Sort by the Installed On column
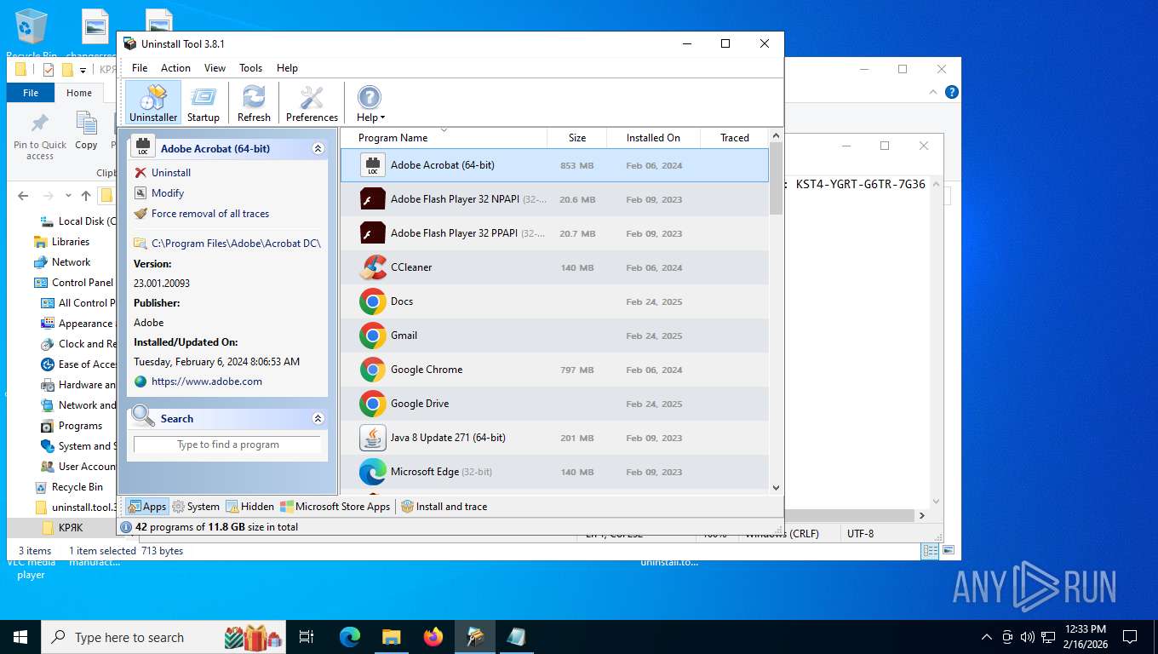 (653, 138)
